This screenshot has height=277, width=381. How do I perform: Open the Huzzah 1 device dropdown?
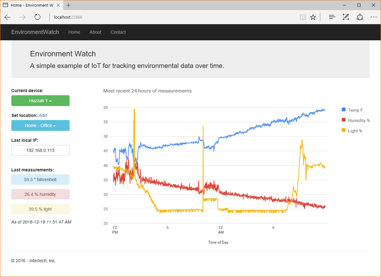point(40,100)
